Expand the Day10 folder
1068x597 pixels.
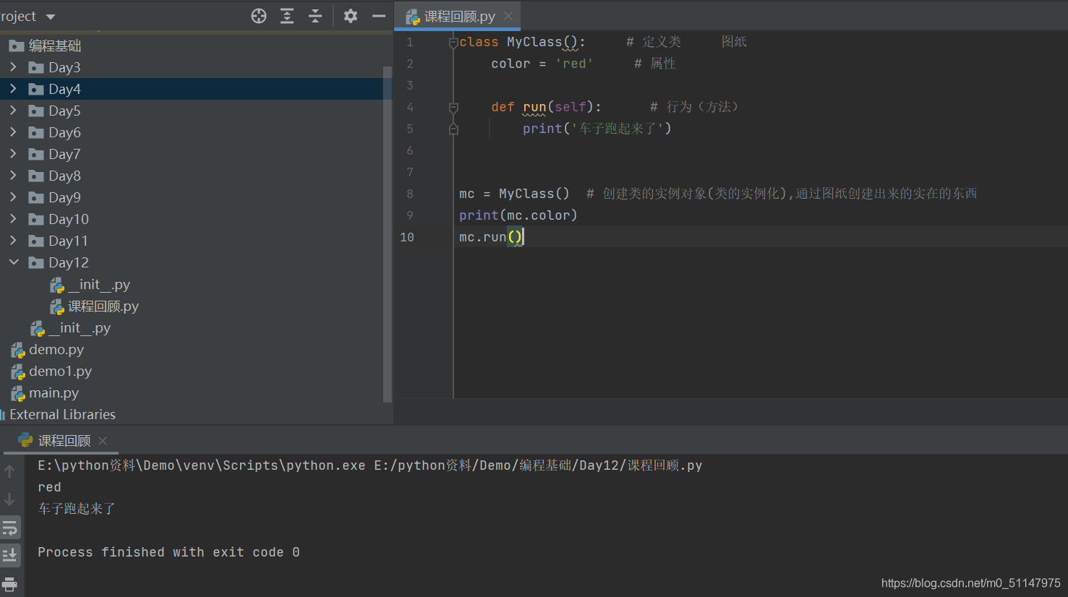click(13, 218)
